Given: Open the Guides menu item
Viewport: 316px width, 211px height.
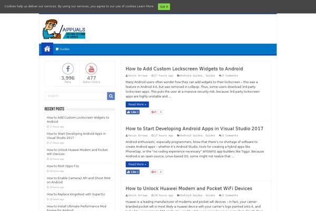Looking at the screenshot, I should [63, 49].
